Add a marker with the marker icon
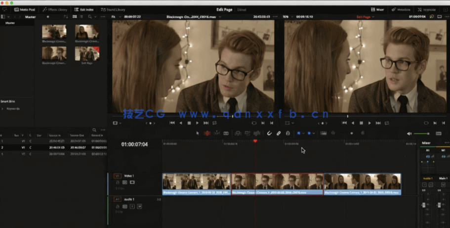Viewport: 450px width, 228px height. (309, 133)
